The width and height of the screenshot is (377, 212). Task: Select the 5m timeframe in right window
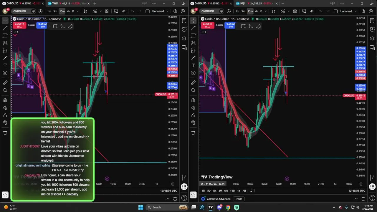(x=243, y=11)
